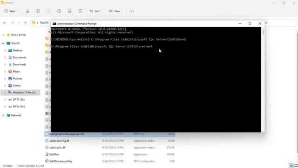The width and height of the screenshot is (298, 168).
Task: Collapse the This PC tree node
Action: pos(3,43)
